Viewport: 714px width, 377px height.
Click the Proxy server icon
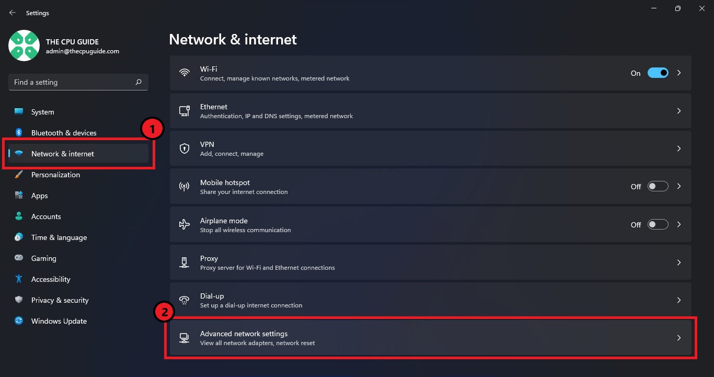tap(184, 262)
